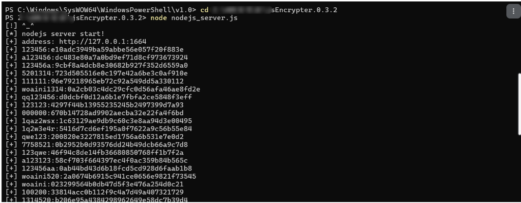
Task: Click the [!] ^_^ banner line
Action: tap(20, 26)
